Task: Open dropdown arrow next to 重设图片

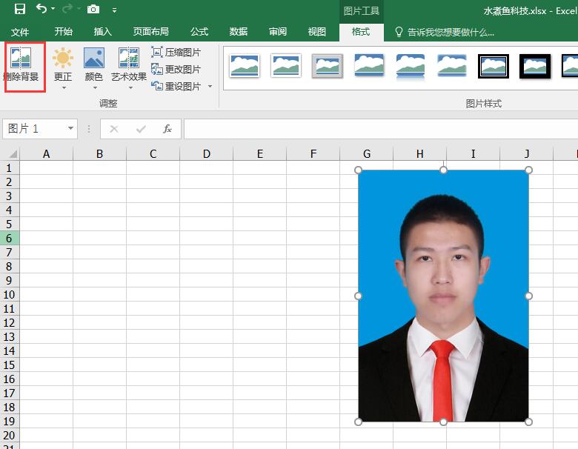Action: tap(210, 87)
